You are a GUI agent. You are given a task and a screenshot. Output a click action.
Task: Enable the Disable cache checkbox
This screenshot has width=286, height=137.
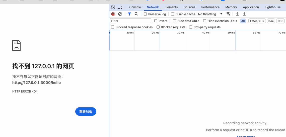173,14
